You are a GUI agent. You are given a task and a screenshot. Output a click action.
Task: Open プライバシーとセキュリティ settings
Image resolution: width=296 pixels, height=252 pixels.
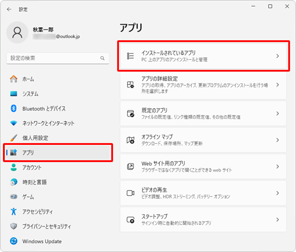coord(57,226)
